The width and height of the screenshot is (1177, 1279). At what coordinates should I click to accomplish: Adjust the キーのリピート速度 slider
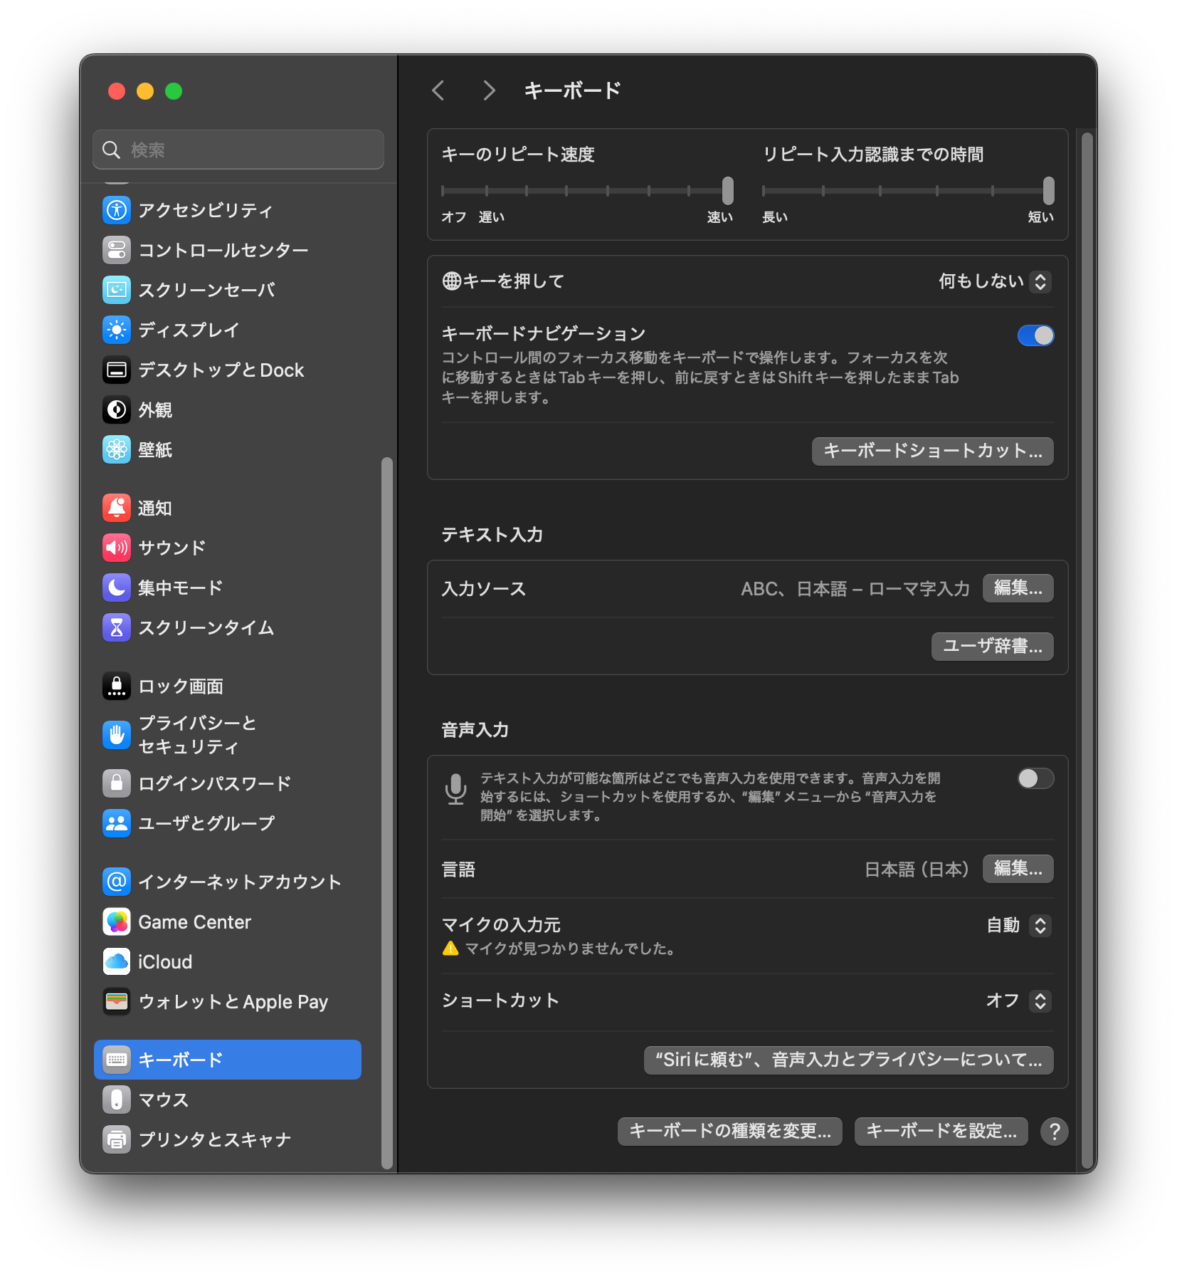pyautogui.click(x=727, y=190)
